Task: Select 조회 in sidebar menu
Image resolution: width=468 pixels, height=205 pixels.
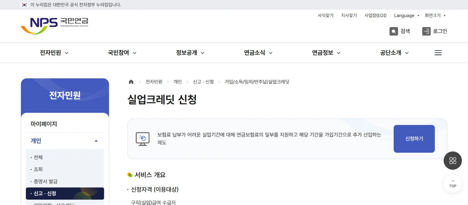Action: pyautogui.click(x=38, y=169)
